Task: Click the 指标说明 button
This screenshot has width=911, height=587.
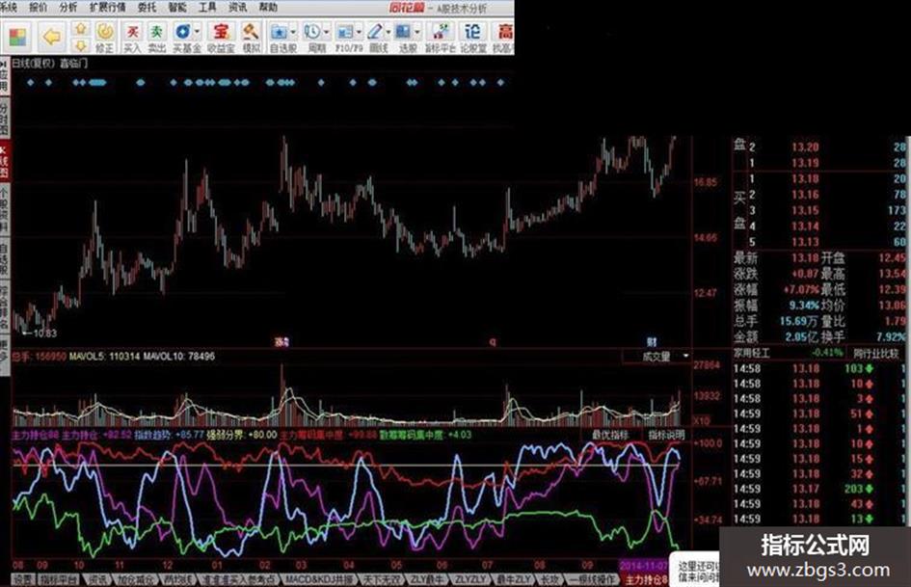Action: 666,435
